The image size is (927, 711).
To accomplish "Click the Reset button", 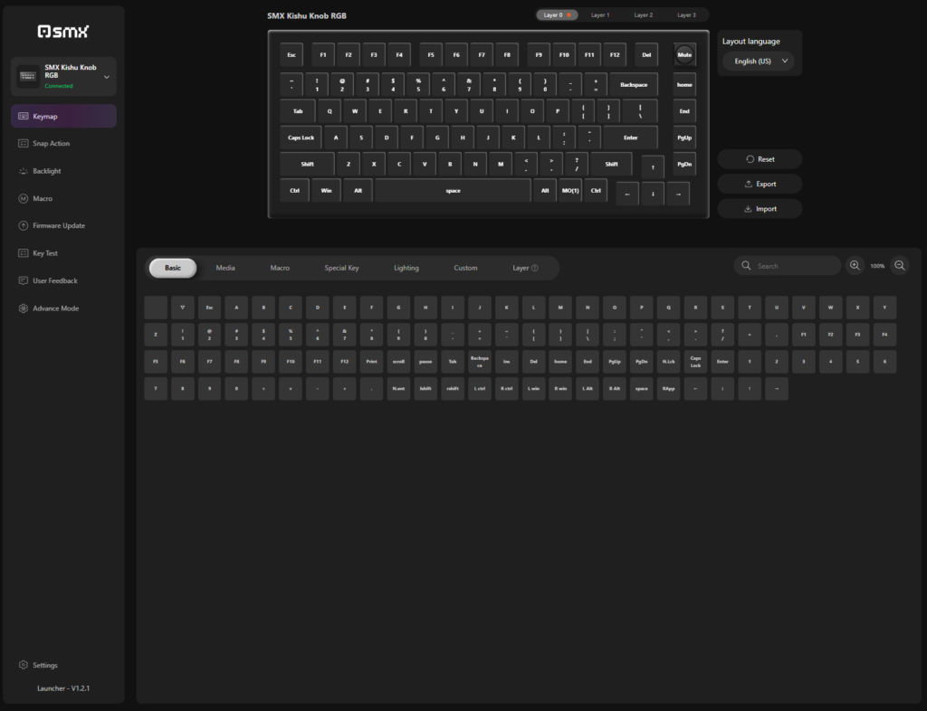I will [760, 159].
